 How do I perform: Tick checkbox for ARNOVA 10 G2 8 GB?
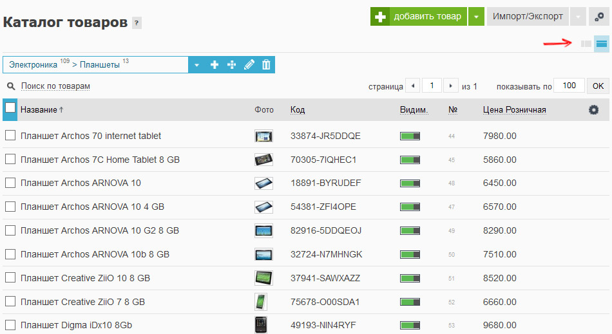click(10, 230)
